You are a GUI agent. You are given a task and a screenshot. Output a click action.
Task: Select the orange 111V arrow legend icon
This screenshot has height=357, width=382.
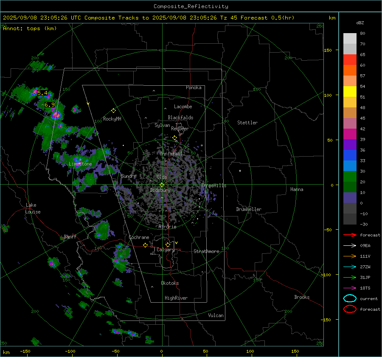coord(350,256)
